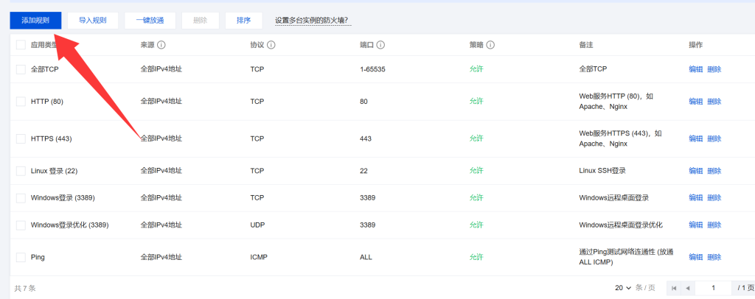Click the 排序 button
Screen dimensions: 755x299
[243, 21]
